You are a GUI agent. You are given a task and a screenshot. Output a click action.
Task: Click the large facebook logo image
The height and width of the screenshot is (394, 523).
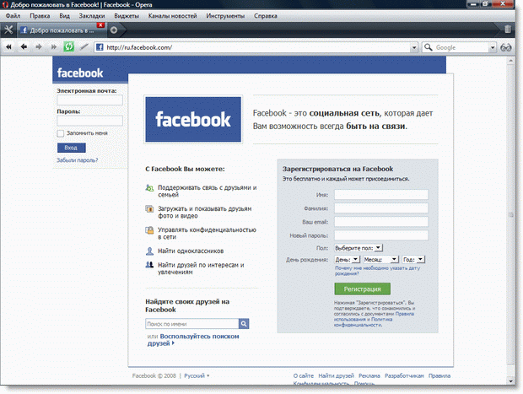coord(193,120)
